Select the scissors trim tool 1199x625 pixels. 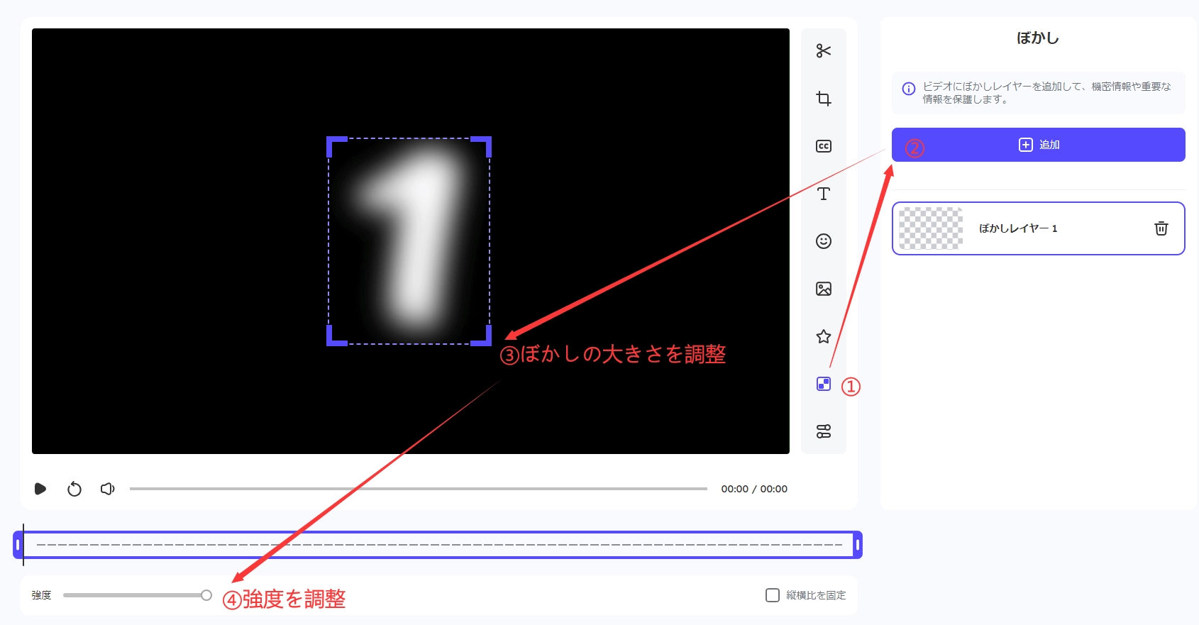[823, 51]
